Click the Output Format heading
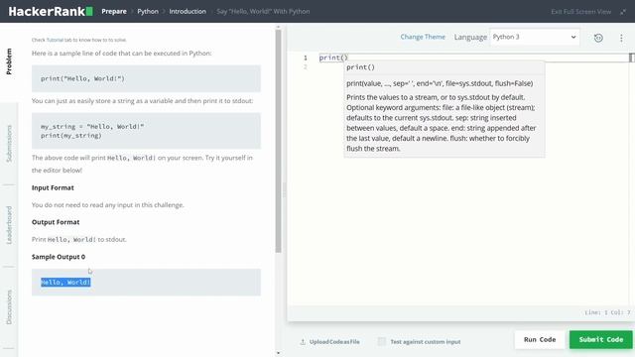The width and height of the screenshot is (635, 357). (x=56, y=222)
